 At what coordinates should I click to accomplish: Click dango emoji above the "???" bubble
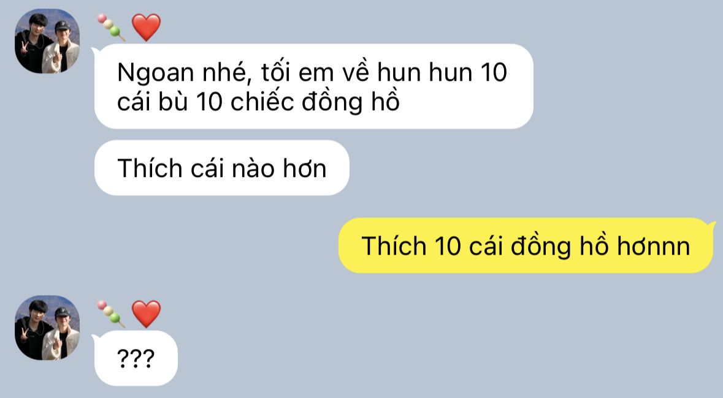point(111,314)
